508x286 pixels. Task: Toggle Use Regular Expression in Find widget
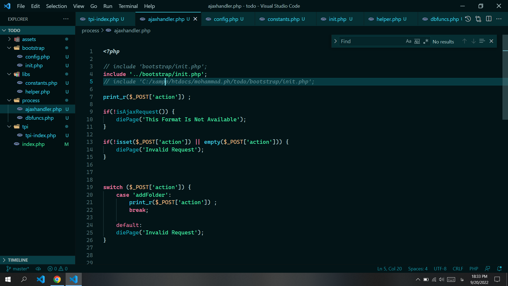pos(426,41)
